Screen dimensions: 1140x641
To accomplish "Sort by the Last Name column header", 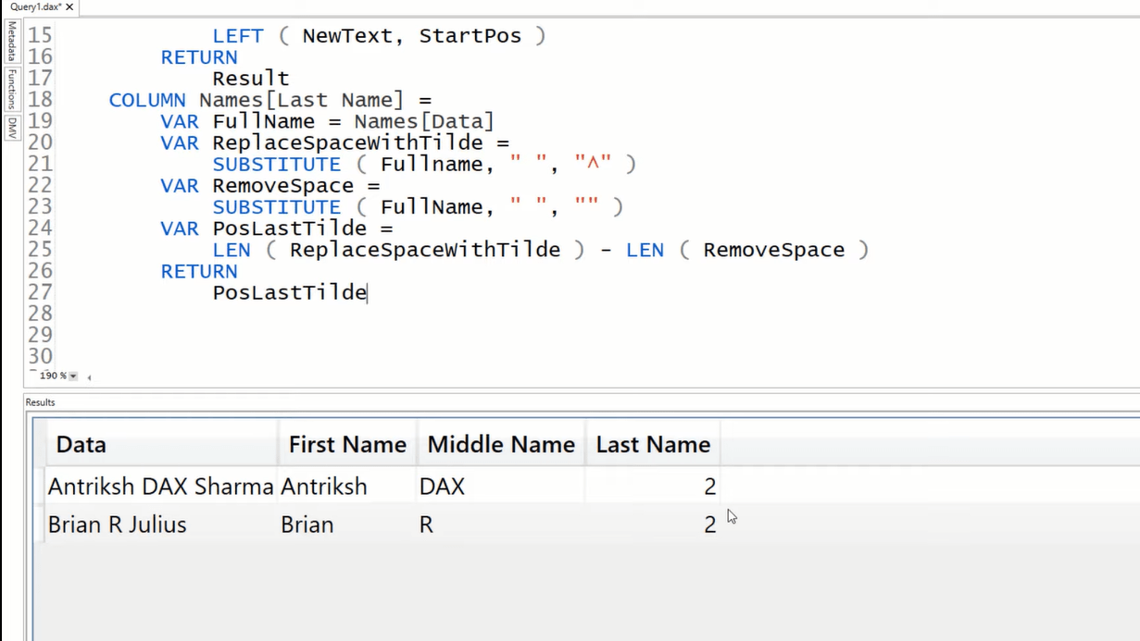I will (653, 445).
